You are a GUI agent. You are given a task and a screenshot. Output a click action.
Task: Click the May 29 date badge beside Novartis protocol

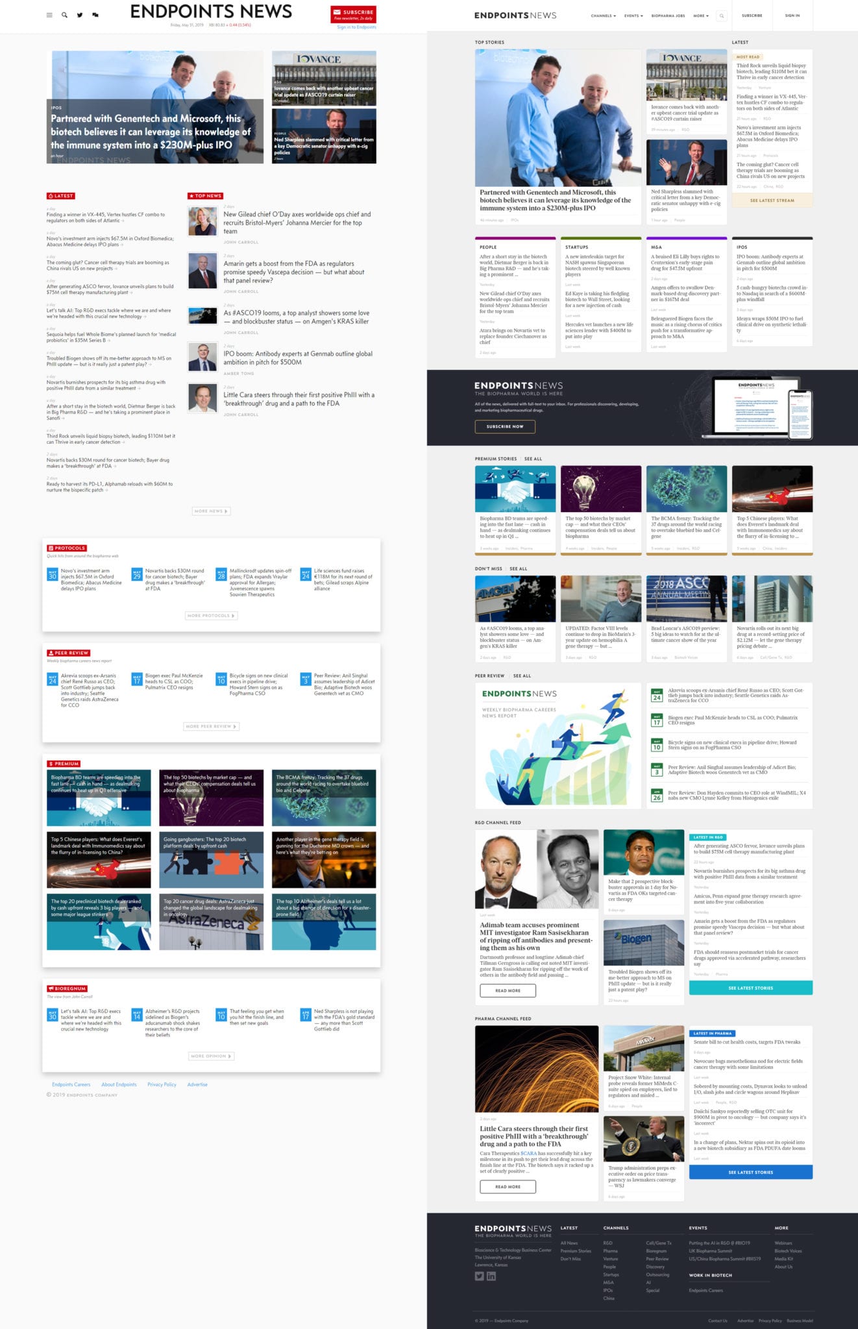pyautogui.click(x=137, y=574)
